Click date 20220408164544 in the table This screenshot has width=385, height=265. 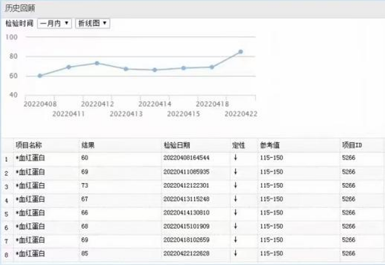[x=186, y=158]
